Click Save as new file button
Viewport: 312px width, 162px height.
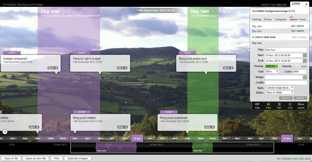[36, 158]
